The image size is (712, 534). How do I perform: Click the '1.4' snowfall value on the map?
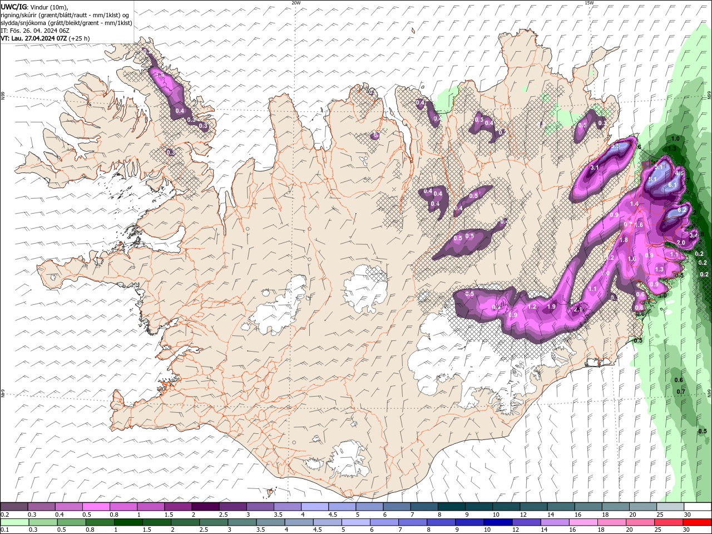(x=635, y=204)
